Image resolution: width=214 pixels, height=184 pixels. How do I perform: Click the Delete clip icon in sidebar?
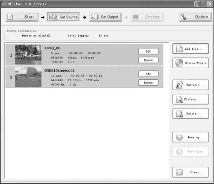point(179,114)
